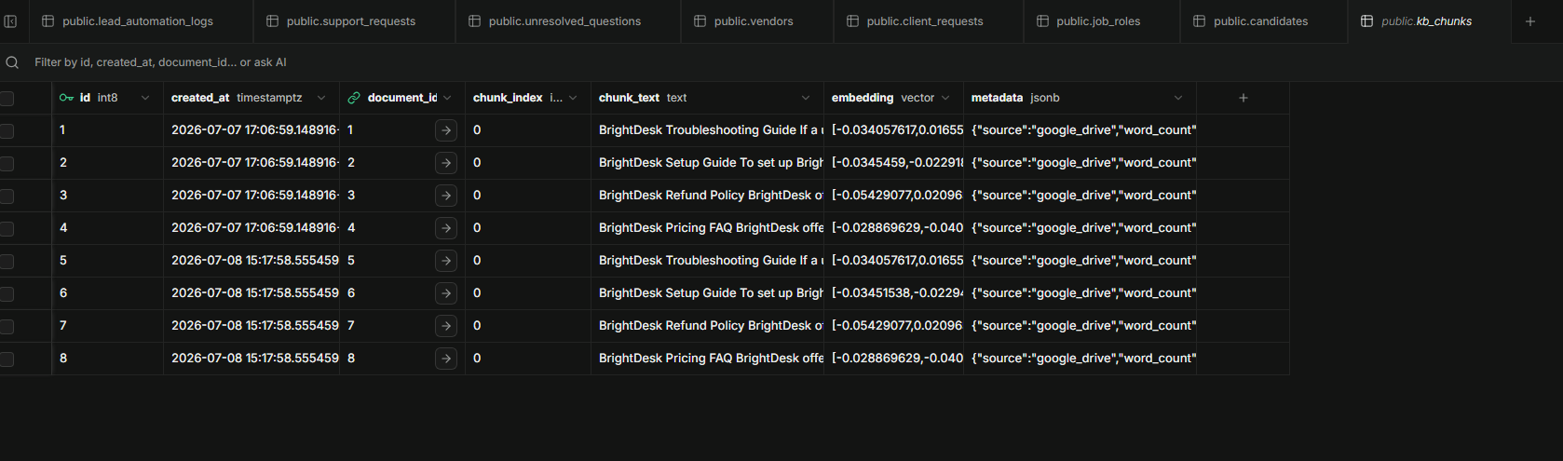The width and height of the screenshot is (1563, 461).
Task: Select embedding cell starting [-0.028869629 in row 4
Action: click(894, 228)
